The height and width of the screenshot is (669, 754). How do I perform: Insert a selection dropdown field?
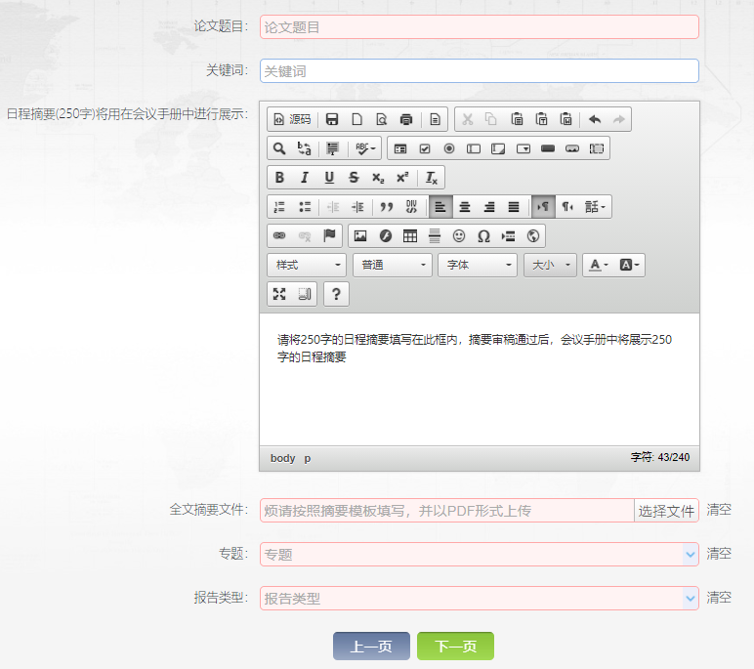point(524,148)
